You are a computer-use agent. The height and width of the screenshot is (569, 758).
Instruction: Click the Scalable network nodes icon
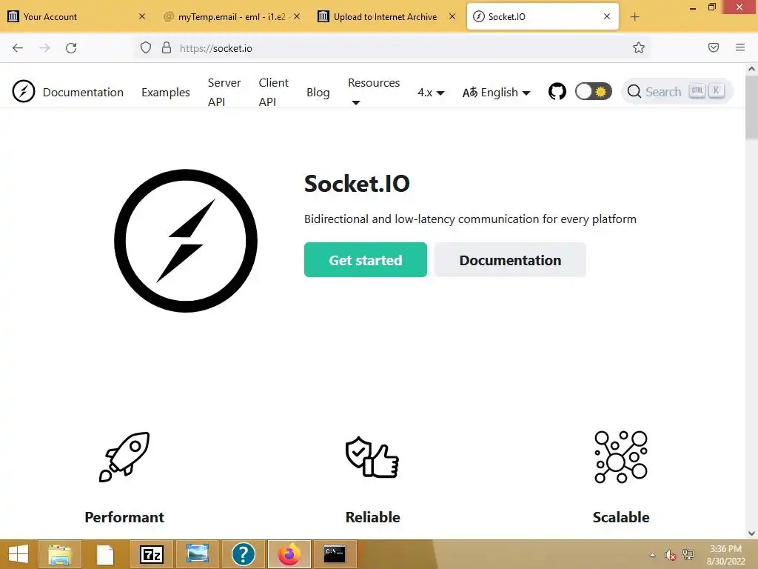(x=621, y=456)
